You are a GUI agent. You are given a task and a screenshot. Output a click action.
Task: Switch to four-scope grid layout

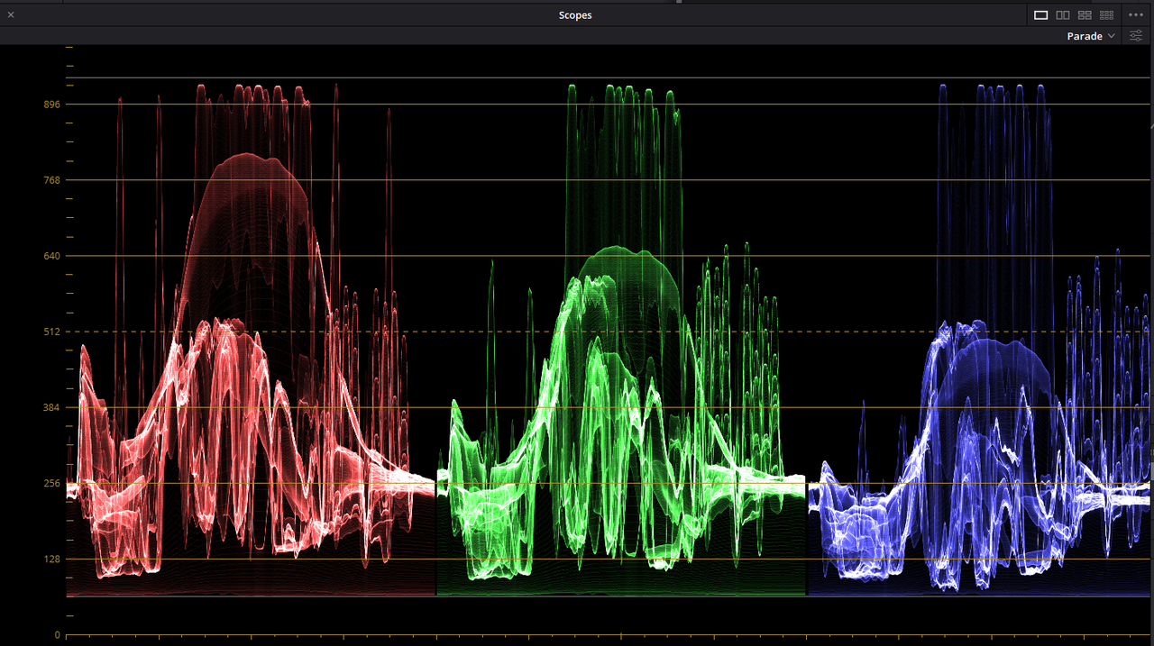[1085, 15]
